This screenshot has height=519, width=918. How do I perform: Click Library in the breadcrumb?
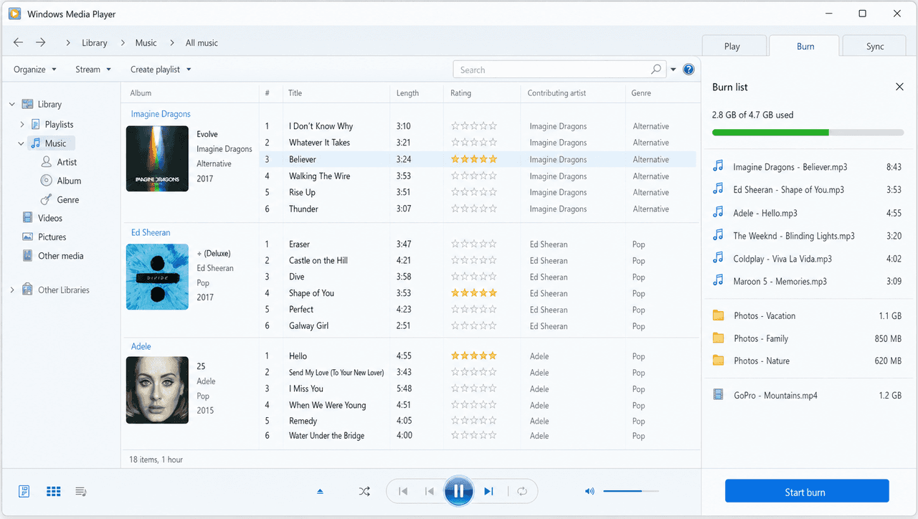(x=94, y=43)
